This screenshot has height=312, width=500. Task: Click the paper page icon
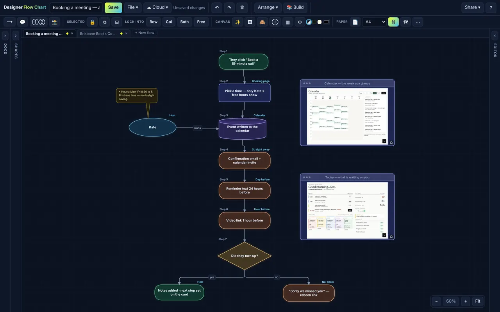(355, 22)
